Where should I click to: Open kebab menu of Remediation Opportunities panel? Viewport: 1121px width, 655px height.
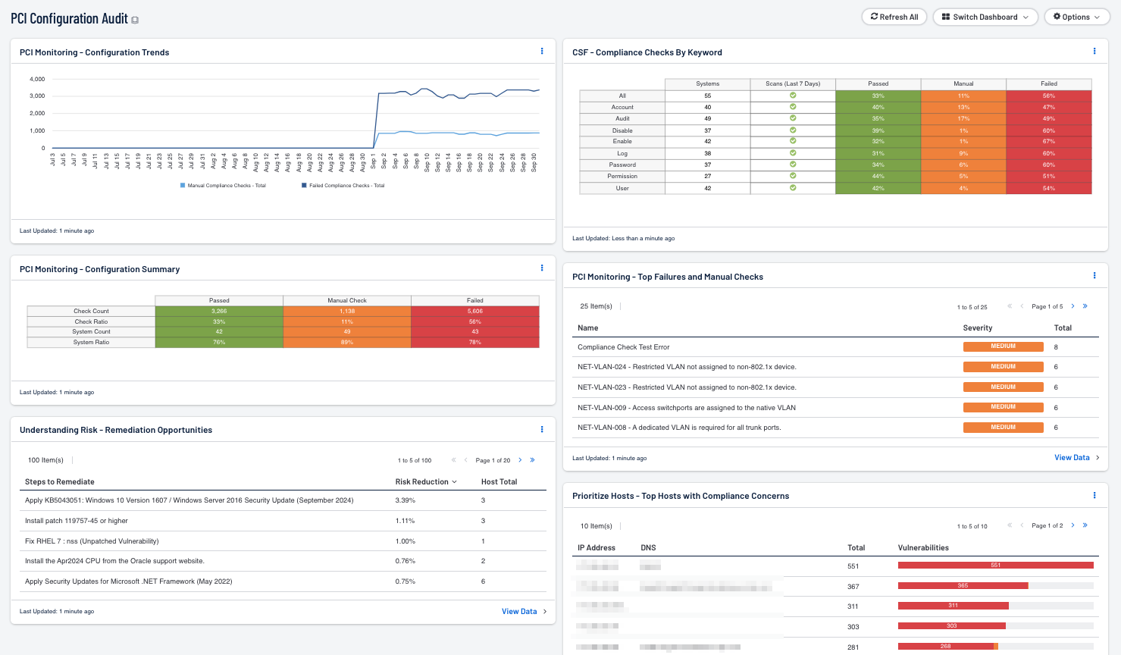point(541,429)
